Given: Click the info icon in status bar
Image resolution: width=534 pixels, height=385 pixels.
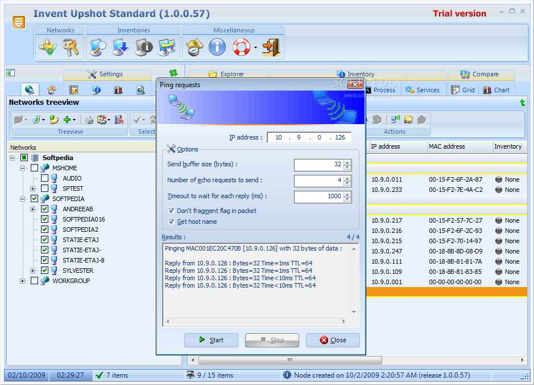Looking at the screenshot, I should pyautogui.click(x=287, y=375).
